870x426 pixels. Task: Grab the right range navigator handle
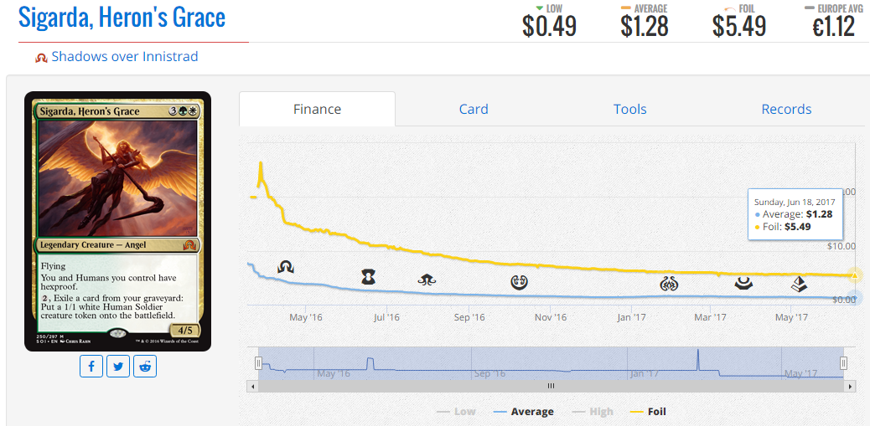843,363
